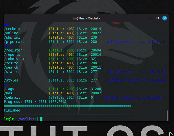
Task: Click the 'Progress: 4751 / 4751 (100.00%)' line
Action: point(35,102)
